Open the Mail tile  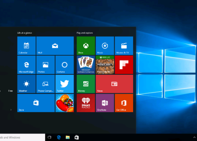(x=55, y=46)
